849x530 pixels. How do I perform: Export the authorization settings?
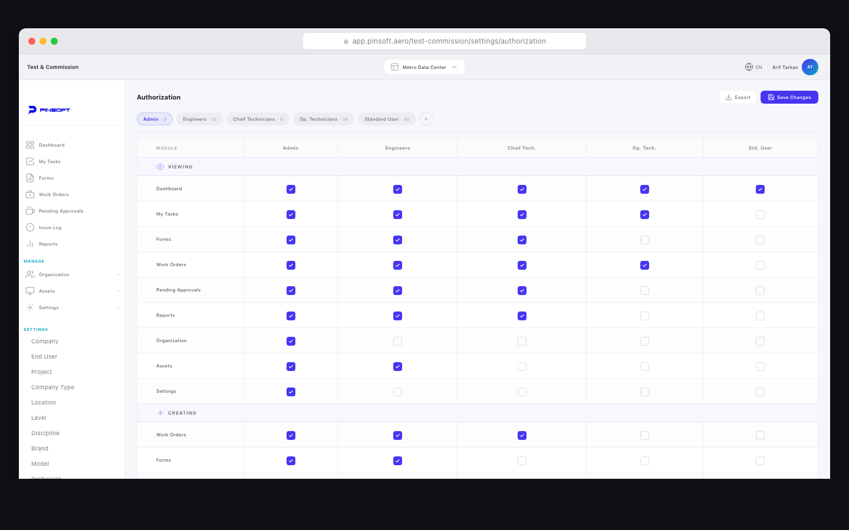pyautogui.click(x=738, y=97)
